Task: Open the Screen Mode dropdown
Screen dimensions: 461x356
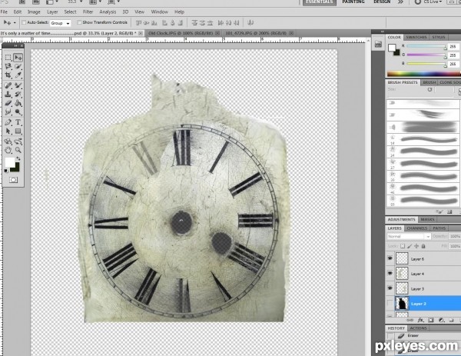Action: [x=114, y=2]
